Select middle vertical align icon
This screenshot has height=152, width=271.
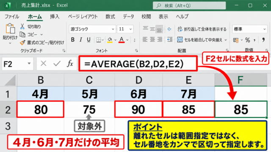152,29
